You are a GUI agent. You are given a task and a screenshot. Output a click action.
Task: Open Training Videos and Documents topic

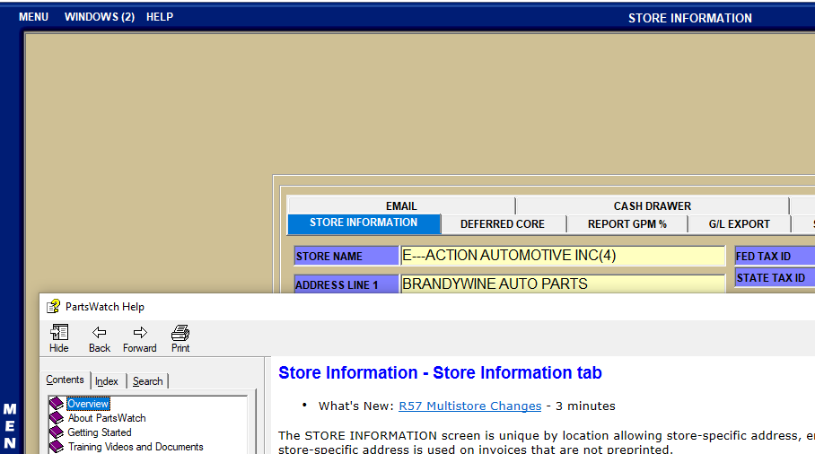tap(136, 447)
